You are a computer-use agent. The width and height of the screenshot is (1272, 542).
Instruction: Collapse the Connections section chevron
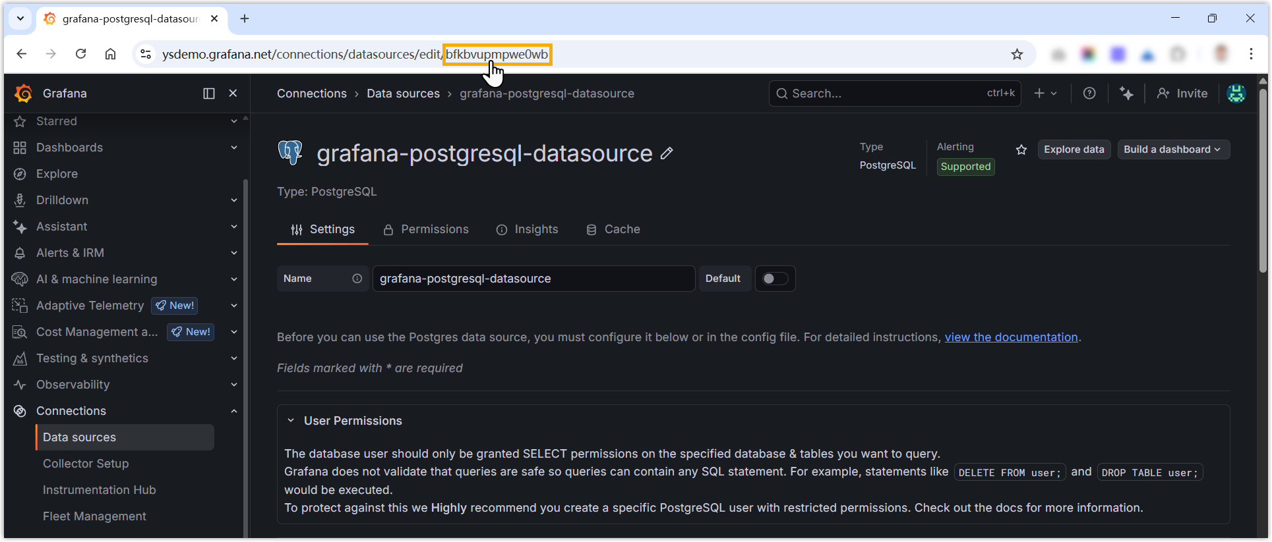[x=234, y=411]
